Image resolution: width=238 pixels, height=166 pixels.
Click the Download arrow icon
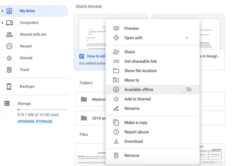pos(116,141)
